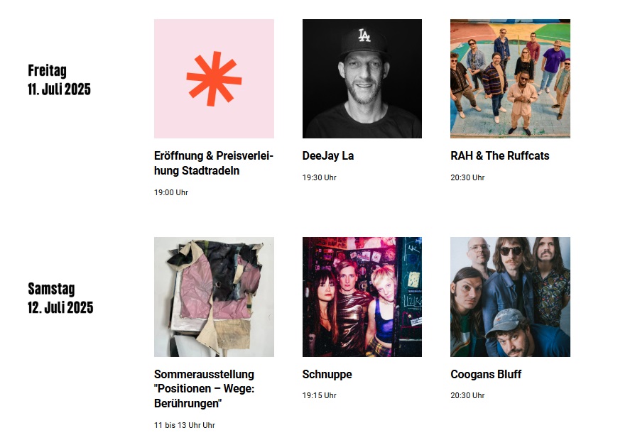Open the Schnuppe event title
The height and width of the screenshot is (440, 635).
tap(327, 375)
